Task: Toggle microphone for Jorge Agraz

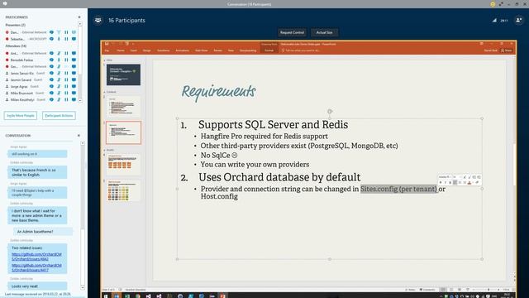Action: point(59,86)
